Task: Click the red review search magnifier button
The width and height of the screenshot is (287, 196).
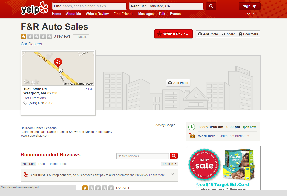Action: 174,156
